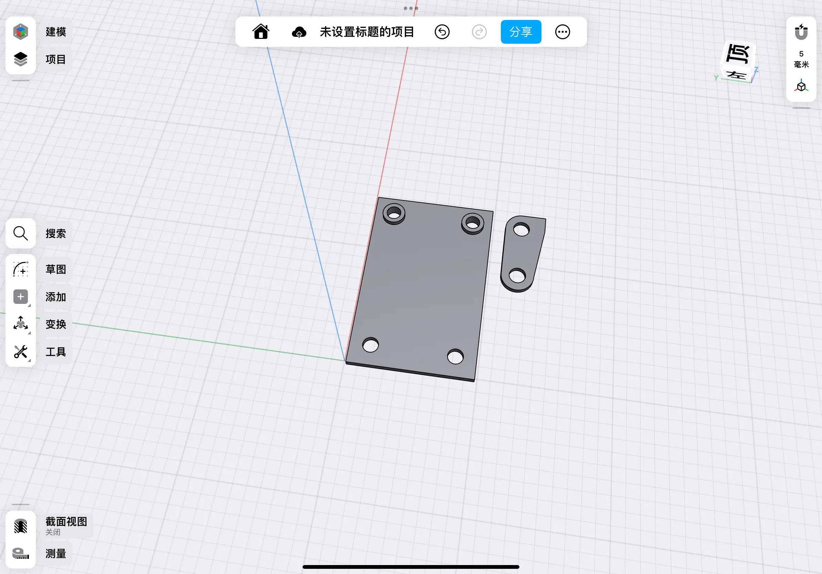Viewport: 822px width, 574px height.
Task: Select the 测量 tape measure icon
Action: [20, 554]
